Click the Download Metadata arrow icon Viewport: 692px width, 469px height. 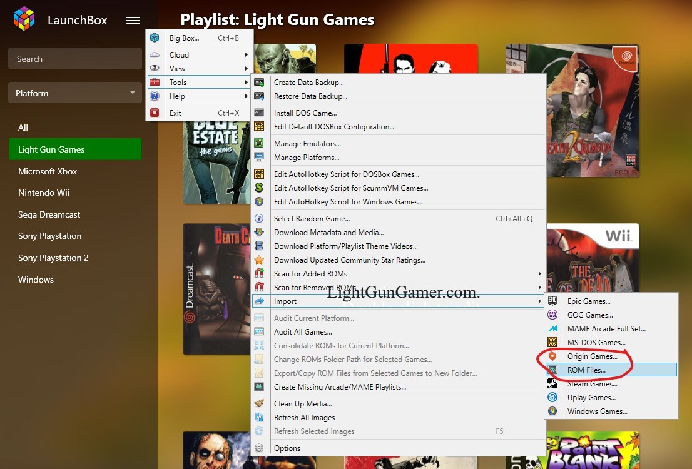[259, 232]
